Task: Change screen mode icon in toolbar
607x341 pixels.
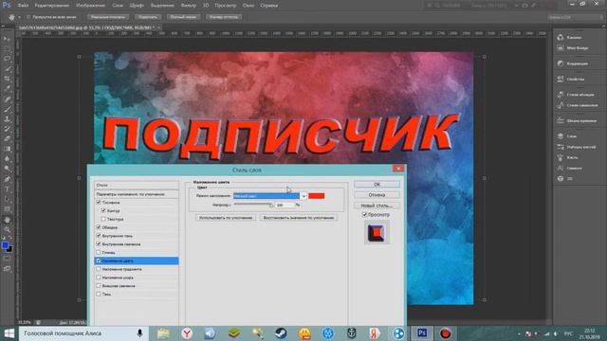Action: (x=7, y=269)
